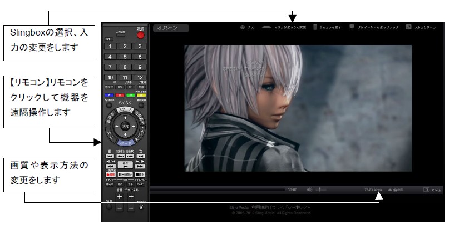
Task: Open the Sling Media footer link
Action: pyautogui.click(x=239, y=207)
